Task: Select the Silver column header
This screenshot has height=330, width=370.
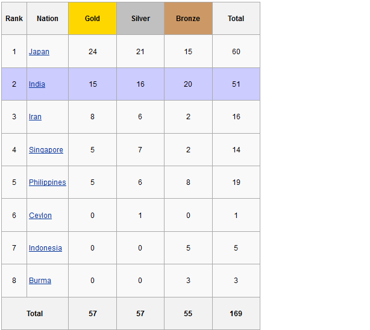Action: click(x=140, y=19)
